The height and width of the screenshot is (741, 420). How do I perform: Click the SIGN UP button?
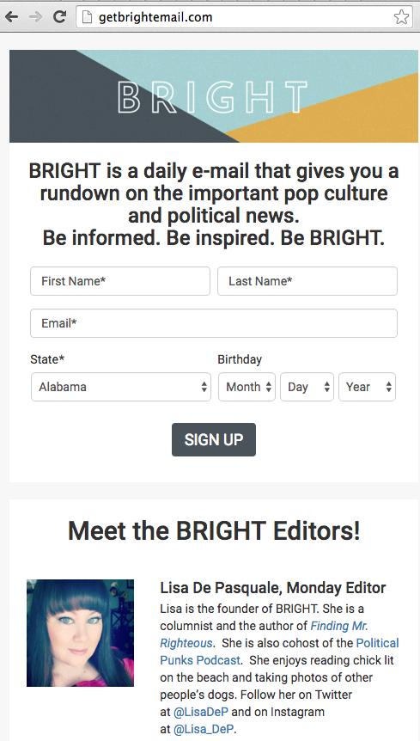214,439
